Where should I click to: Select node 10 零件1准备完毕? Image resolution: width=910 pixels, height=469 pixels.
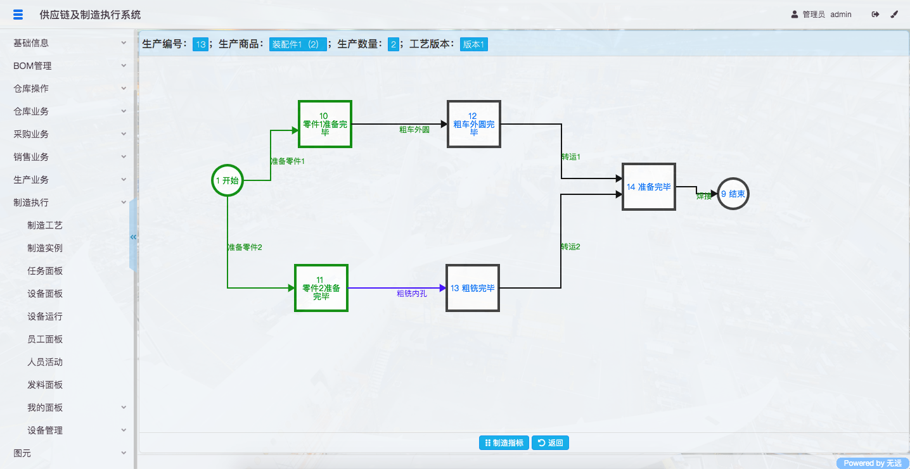tap(325, 124)
